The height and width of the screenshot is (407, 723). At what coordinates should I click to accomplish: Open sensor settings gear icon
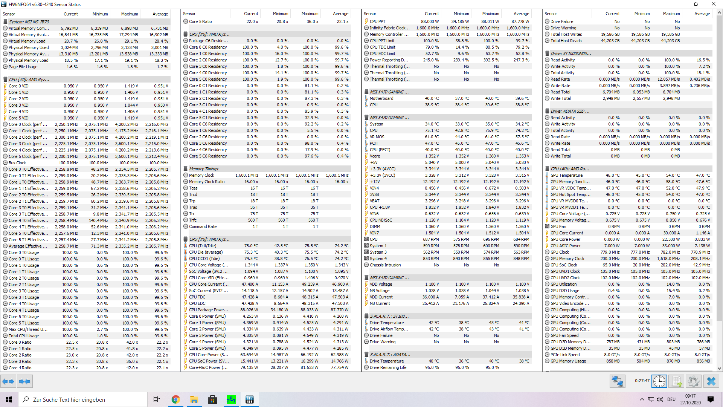pos(694,381)
